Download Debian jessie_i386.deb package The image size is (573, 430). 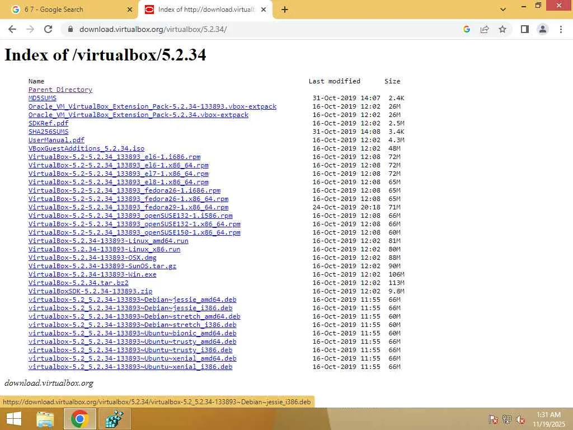(x=130, y=309)
